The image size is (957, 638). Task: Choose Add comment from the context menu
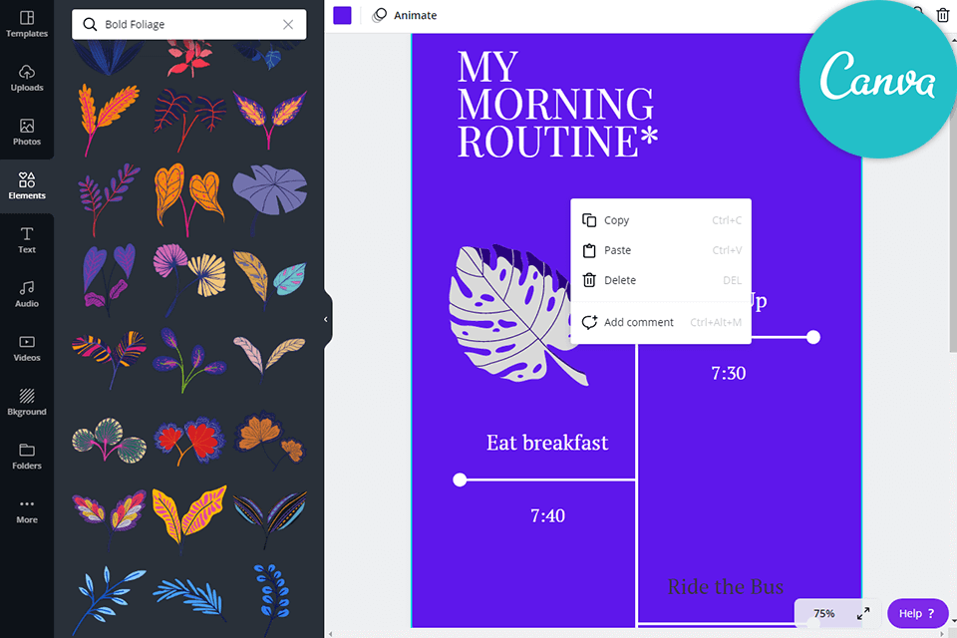point(661,322)
